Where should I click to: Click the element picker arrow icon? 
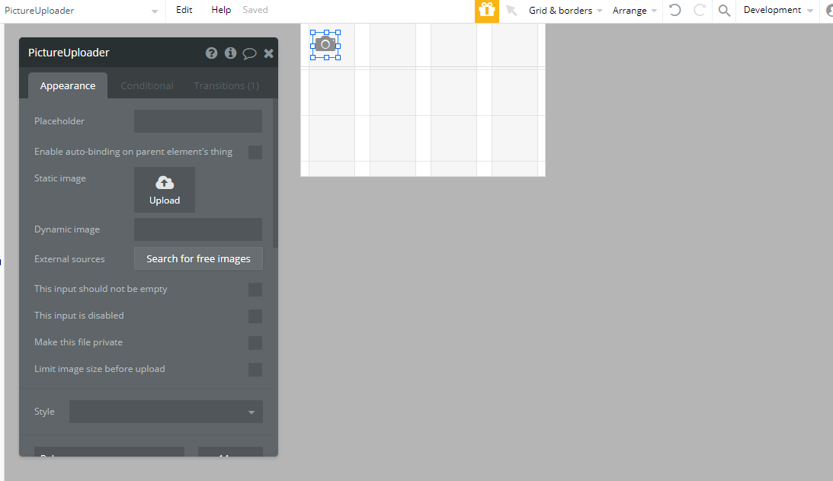click(511, 10)
